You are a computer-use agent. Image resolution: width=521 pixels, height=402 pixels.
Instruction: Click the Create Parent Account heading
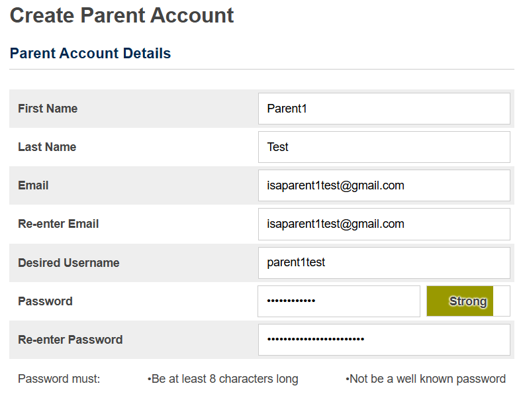(x=122, y=15)
